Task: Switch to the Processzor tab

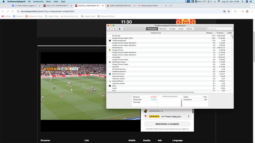Action: click(x=152, y=29)
